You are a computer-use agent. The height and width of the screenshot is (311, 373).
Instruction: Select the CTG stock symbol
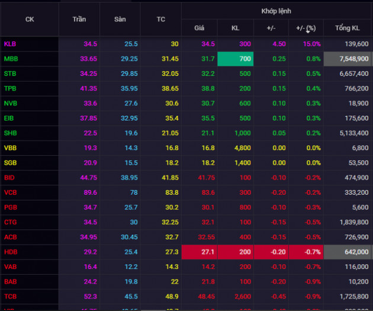point(10,222)
